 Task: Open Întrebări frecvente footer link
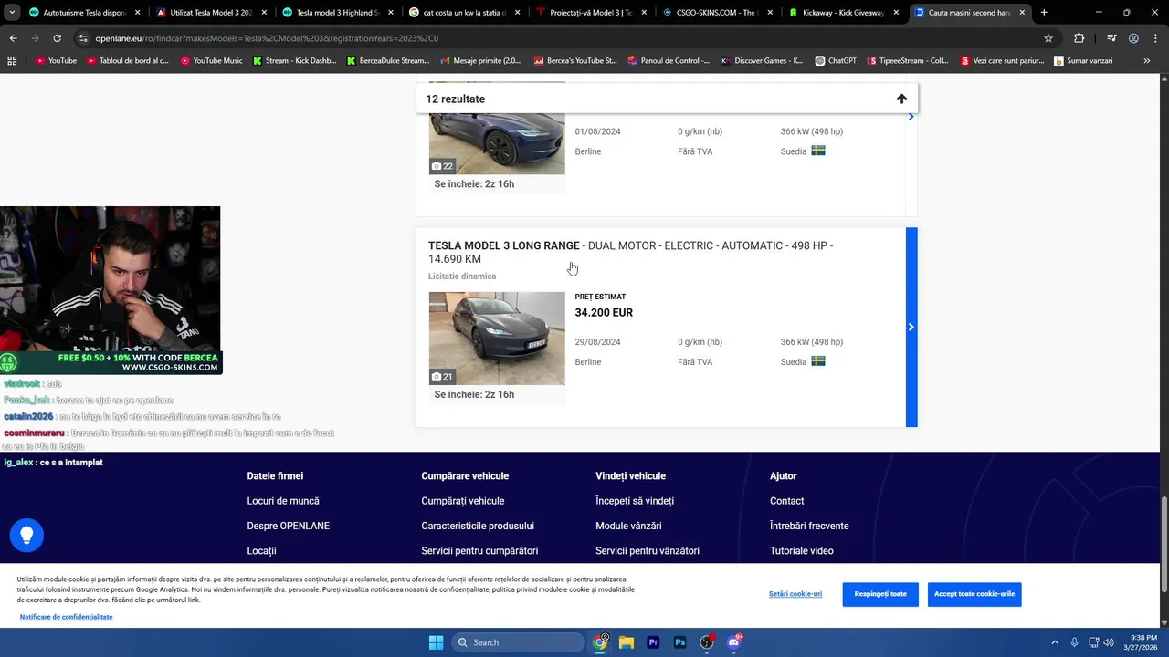click(809, 526)
